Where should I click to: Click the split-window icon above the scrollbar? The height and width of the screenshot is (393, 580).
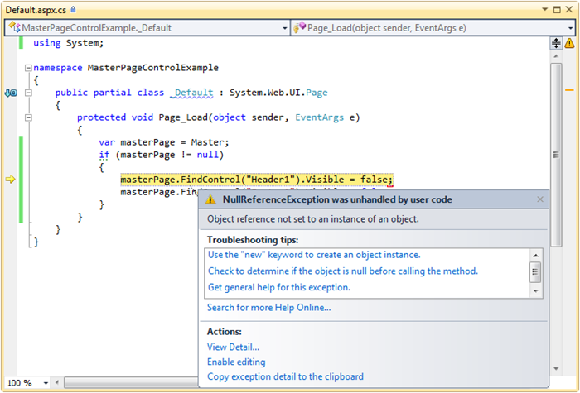tap(556, 43)
